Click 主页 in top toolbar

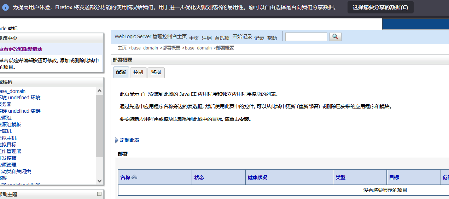pos(194,38)
